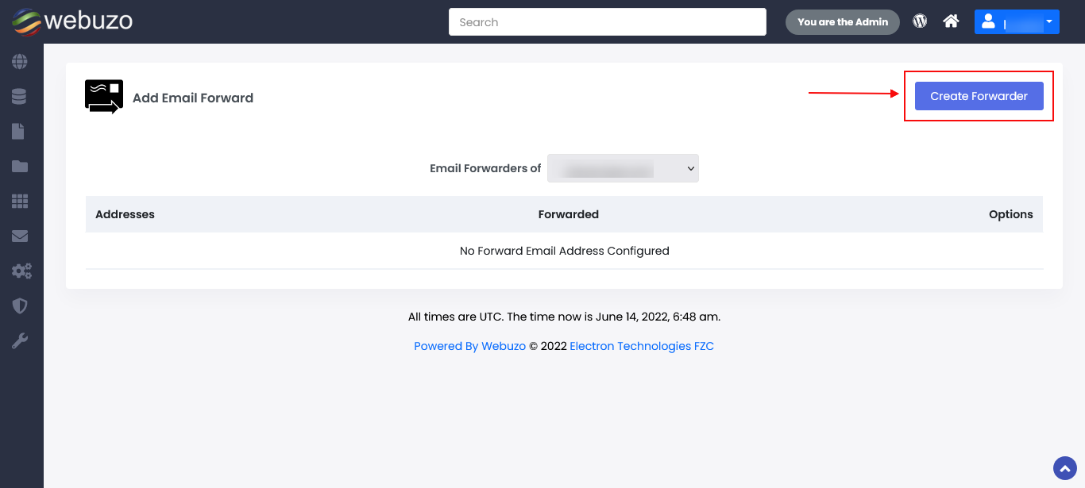Open the Domains globe icon in sidebar
This screenshot has width=1085, height=488.
click(x=20, y=62)
